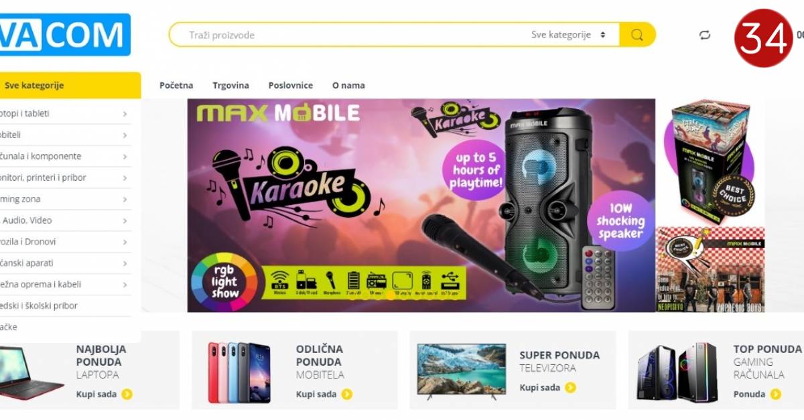Viewport: 804px width, 420px height.
Task: Open the O nama link
Action: coord(348,85)
